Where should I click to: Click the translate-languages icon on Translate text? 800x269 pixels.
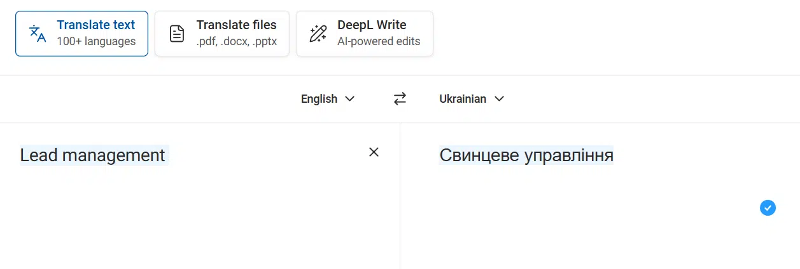(x=38, y=34)
